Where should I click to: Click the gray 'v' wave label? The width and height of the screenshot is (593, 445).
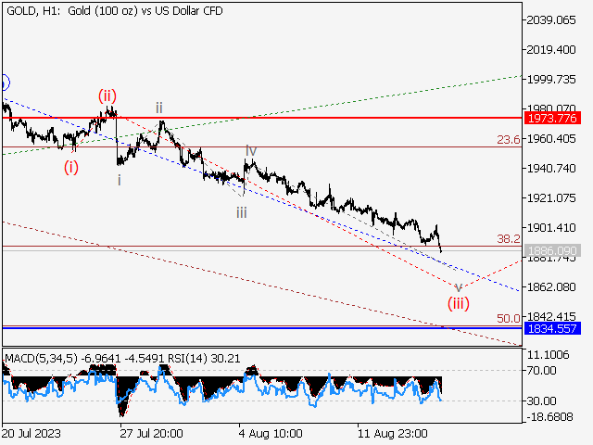point(459,287)
